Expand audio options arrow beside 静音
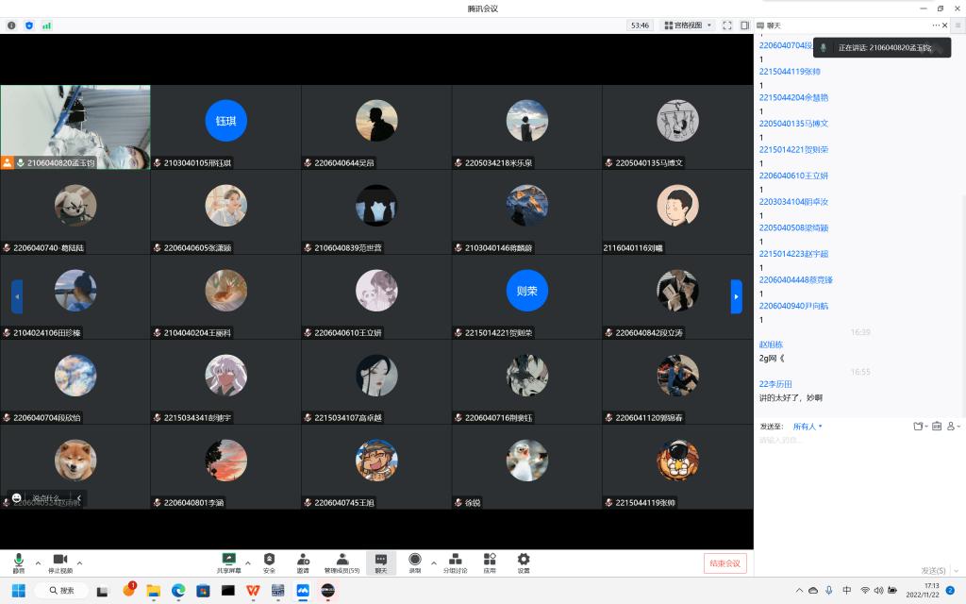966x604 pixels. [x=38, y=562]
